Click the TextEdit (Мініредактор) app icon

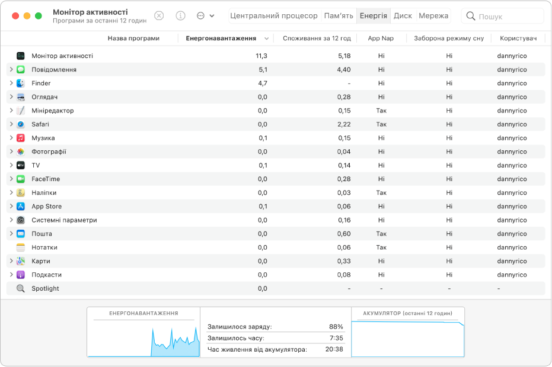coord(21,111)
